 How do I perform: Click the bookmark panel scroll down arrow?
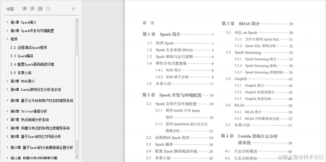point(77,157)
